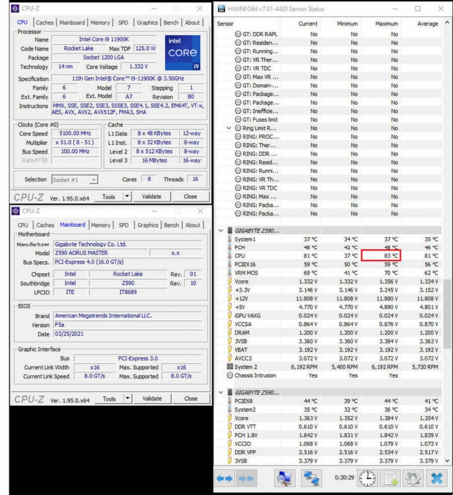Switch to Memory tab in bottom CPU-Z window
This screenshot has width=453, height=495.
point(100,225)
